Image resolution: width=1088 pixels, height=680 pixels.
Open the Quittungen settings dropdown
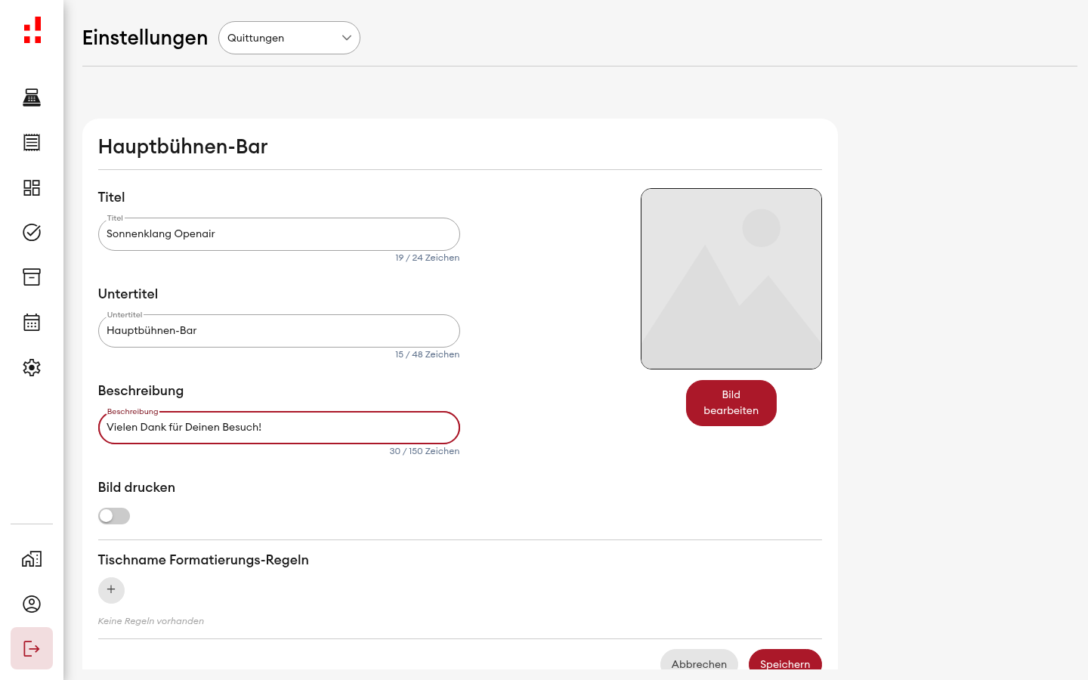[289, 38]
